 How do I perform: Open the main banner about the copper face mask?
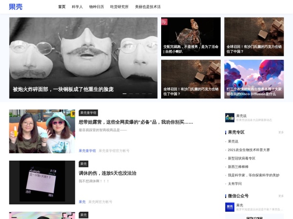click(x=83, y=57)
